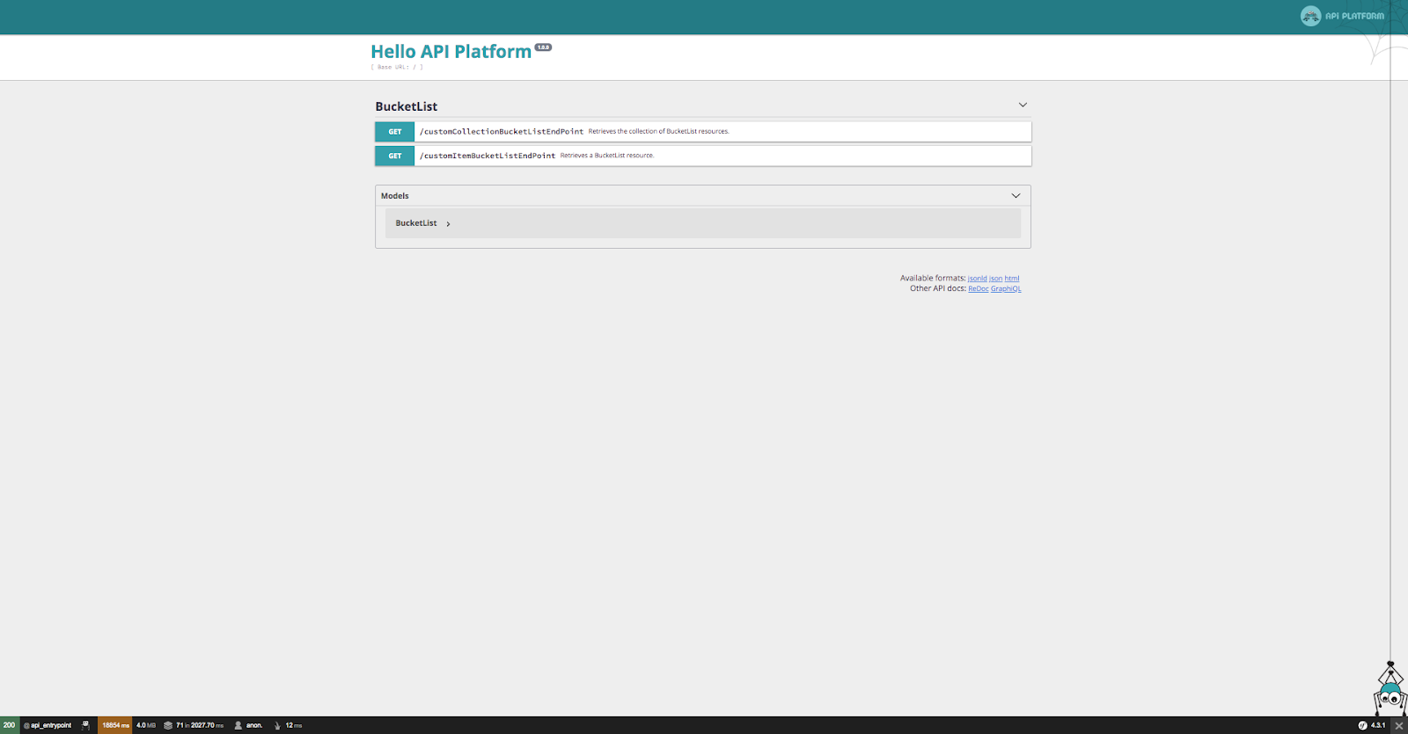Collapse the Models section chevron
Screen dimensions: 1408x734
(1016, 196)
